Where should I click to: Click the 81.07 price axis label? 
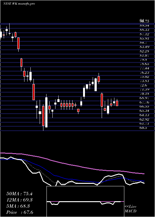[x=144, y=55]
